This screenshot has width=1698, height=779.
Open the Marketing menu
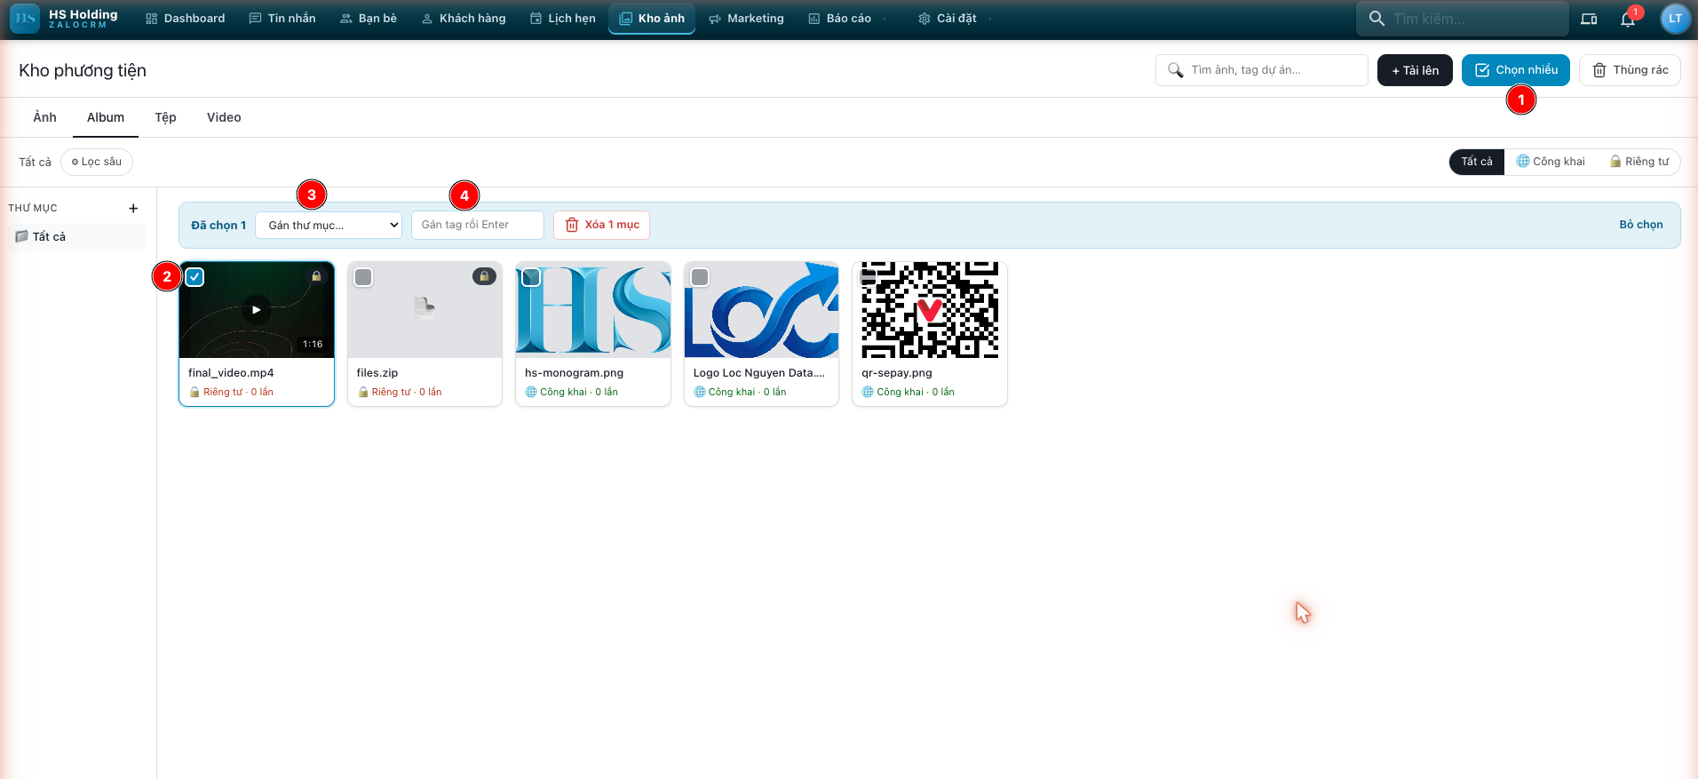click(746, 19)
